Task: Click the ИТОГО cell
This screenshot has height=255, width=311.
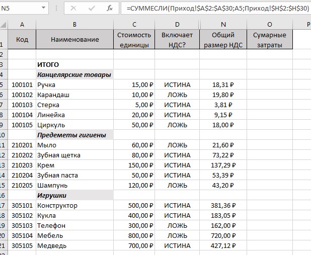Action: pyautogui.click(x=74, y=64)
